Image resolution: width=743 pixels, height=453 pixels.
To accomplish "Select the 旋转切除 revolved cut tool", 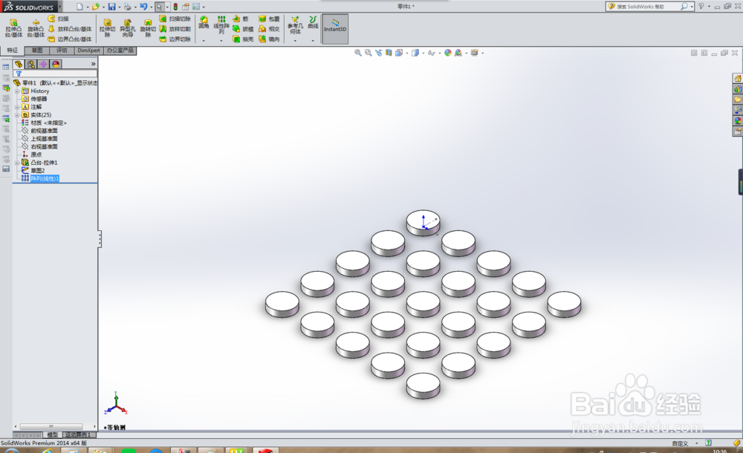I will point(148,28).
